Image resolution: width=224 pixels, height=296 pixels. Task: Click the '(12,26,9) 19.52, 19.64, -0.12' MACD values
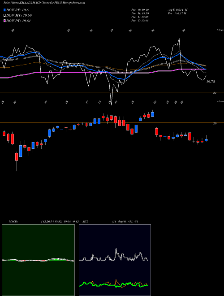pos(60,222)
